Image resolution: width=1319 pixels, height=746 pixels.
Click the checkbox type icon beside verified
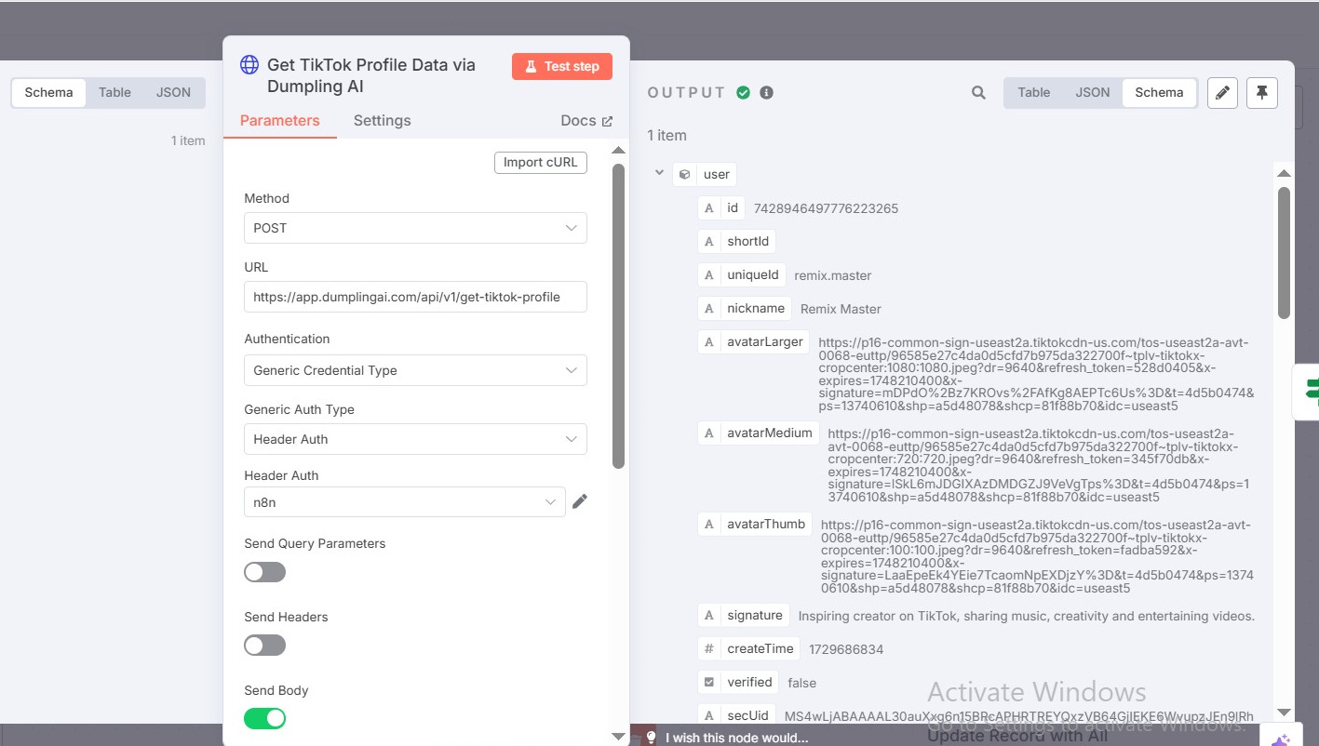(x=709, y=682)
